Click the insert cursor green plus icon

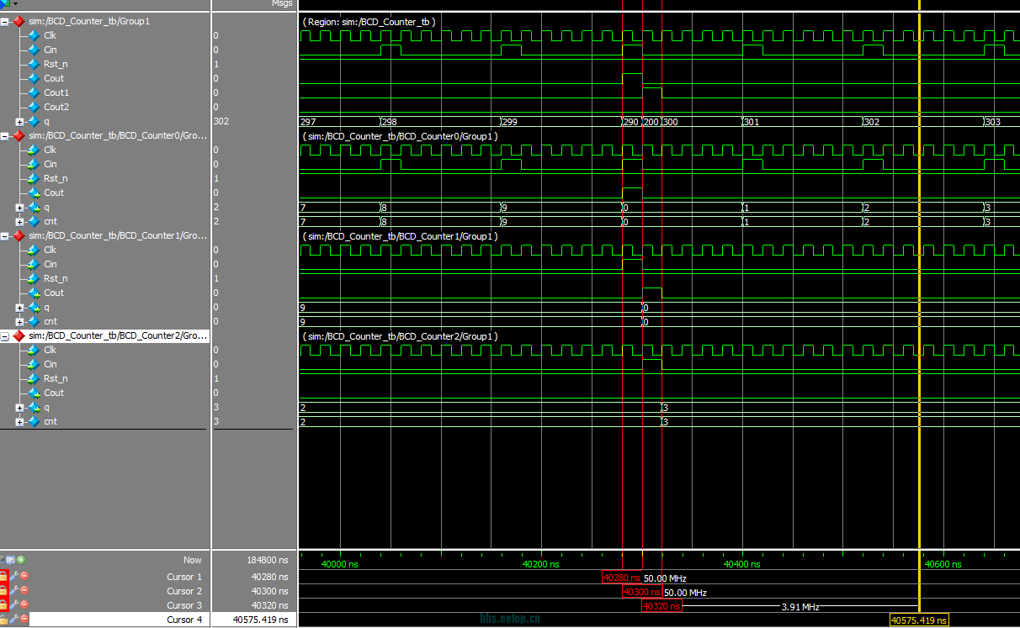(21, 560)
